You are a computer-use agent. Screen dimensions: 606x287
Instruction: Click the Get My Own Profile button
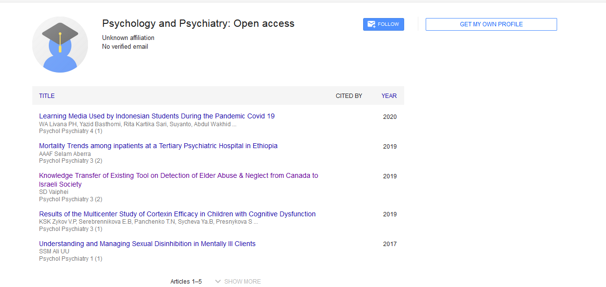491,24
